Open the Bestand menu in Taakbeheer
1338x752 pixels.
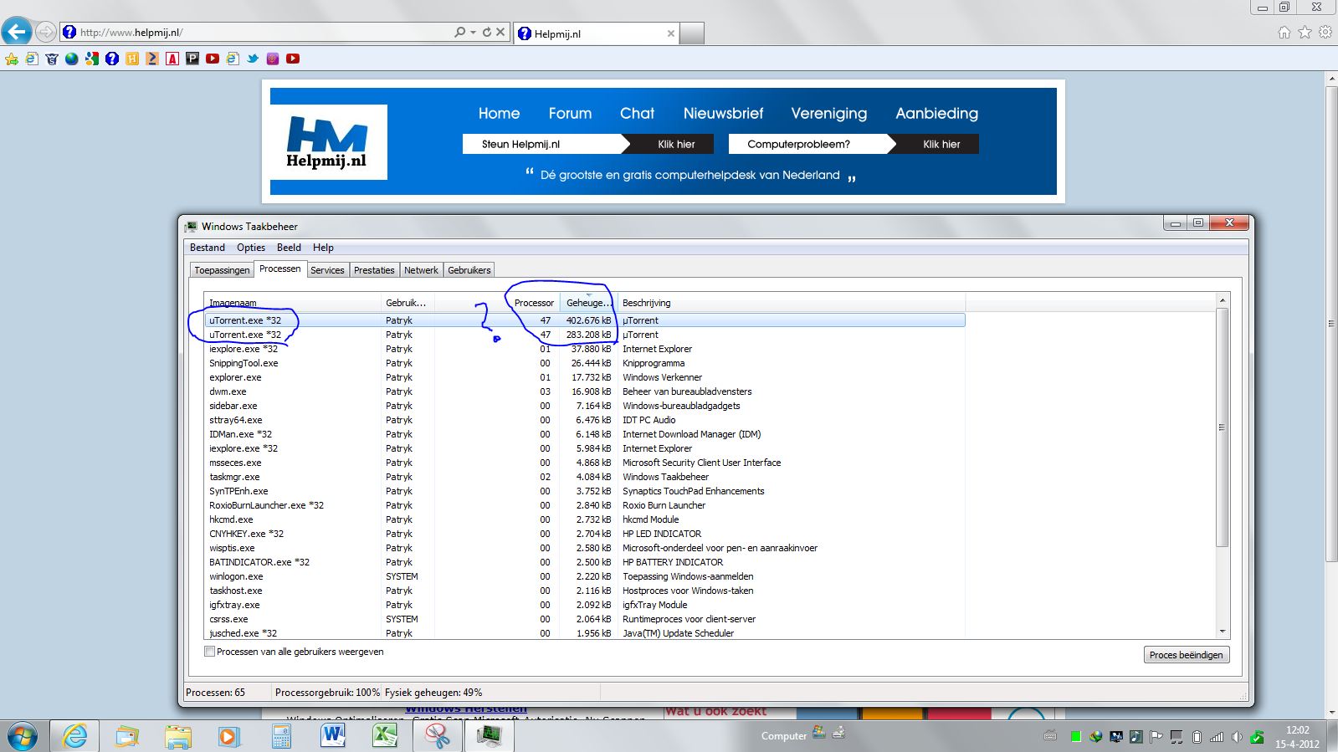click(x=208, y=248)
